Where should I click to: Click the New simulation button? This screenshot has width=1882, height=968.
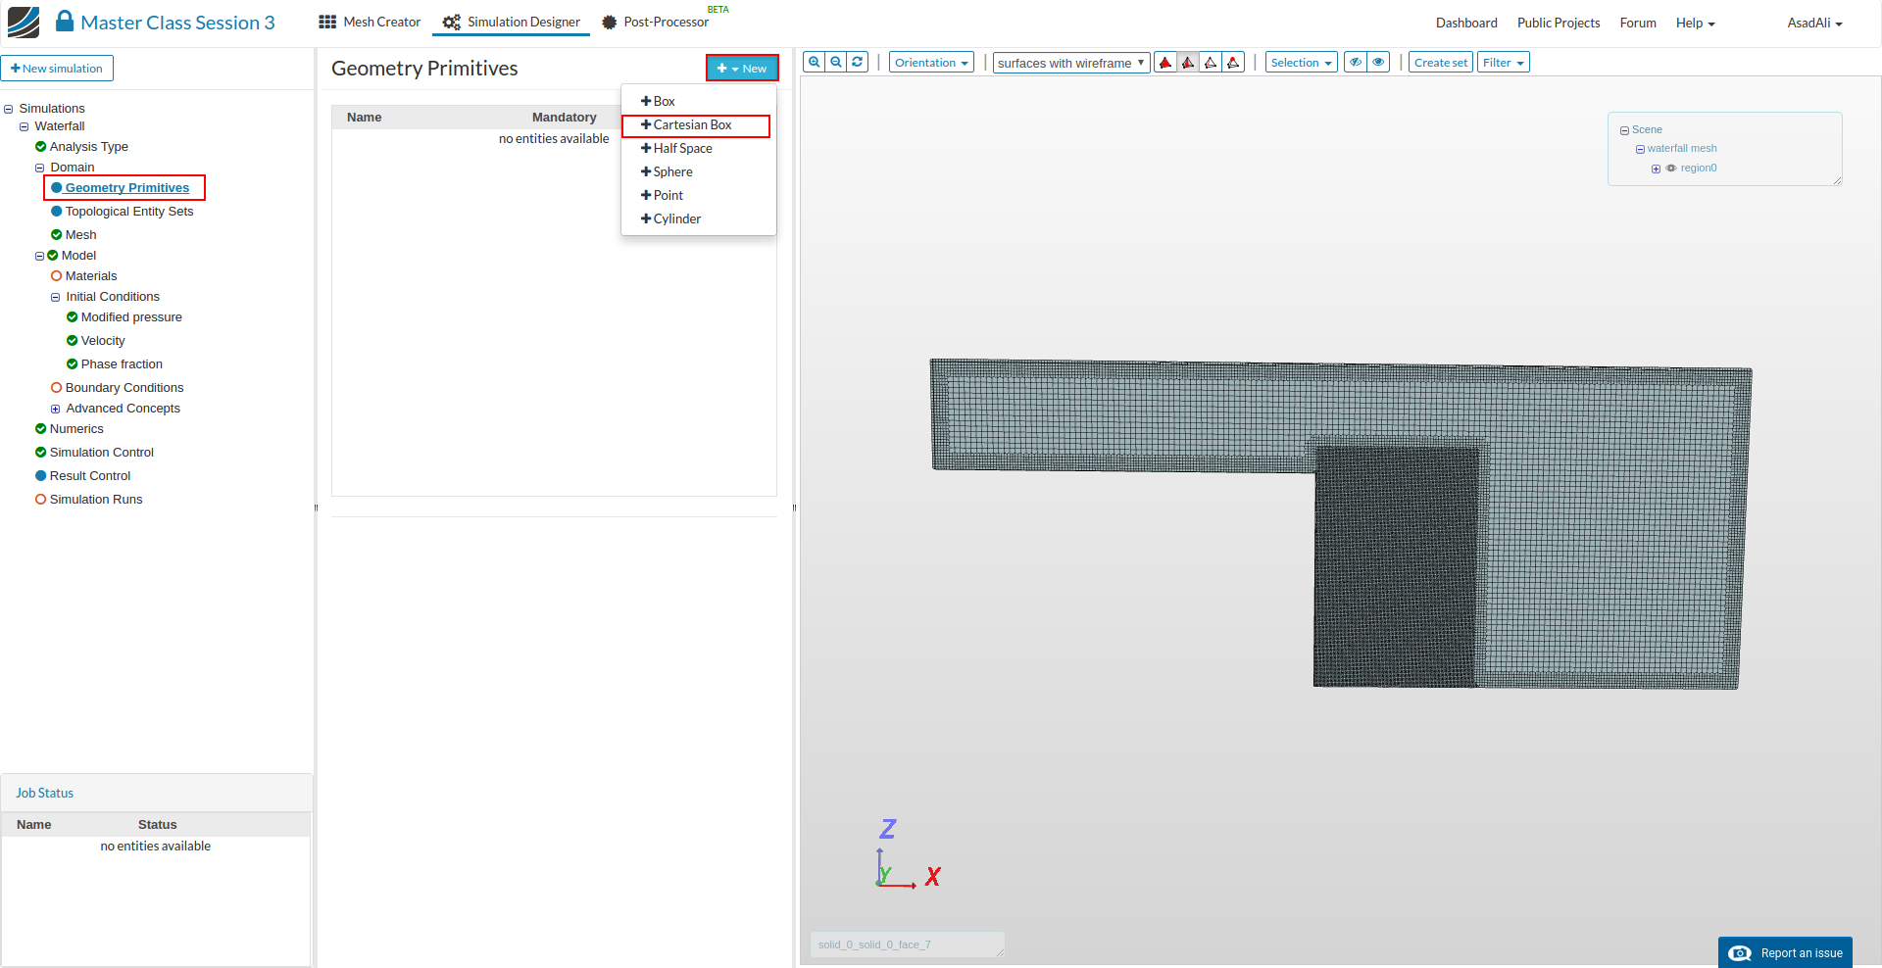pos(57,69)
